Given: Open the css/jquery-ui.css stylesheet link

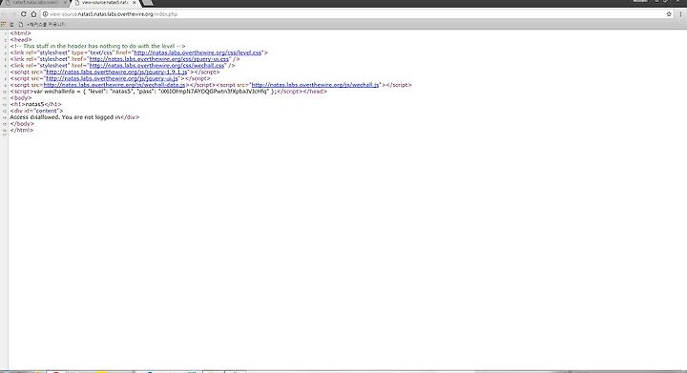Looking at the screenshot, I should point(159,59).
